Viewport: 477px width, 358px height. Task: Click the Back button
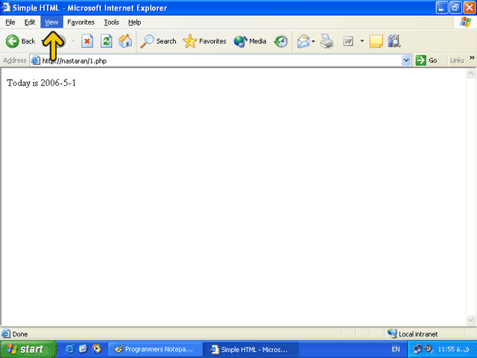21,42
